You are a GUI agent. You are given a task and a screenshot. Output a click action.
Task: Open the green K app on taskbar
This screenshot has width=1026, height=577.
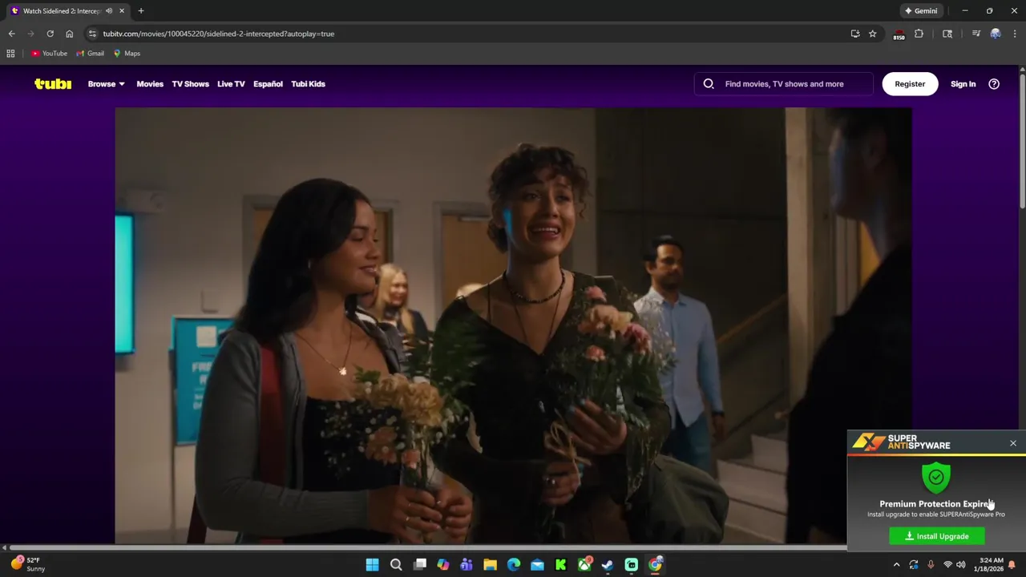pos(561,565)
